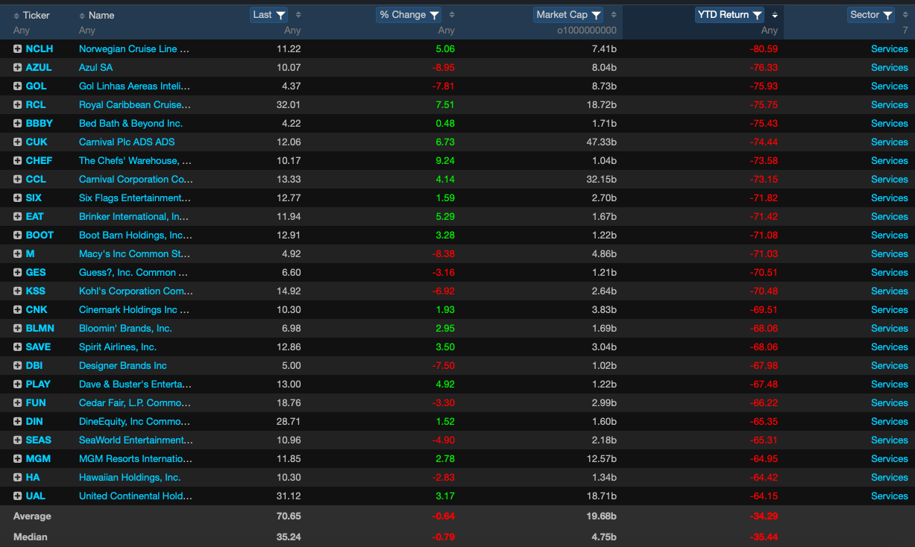
Task: Click sort arrows right of Last filter
Action: click(x=298, y=15)
